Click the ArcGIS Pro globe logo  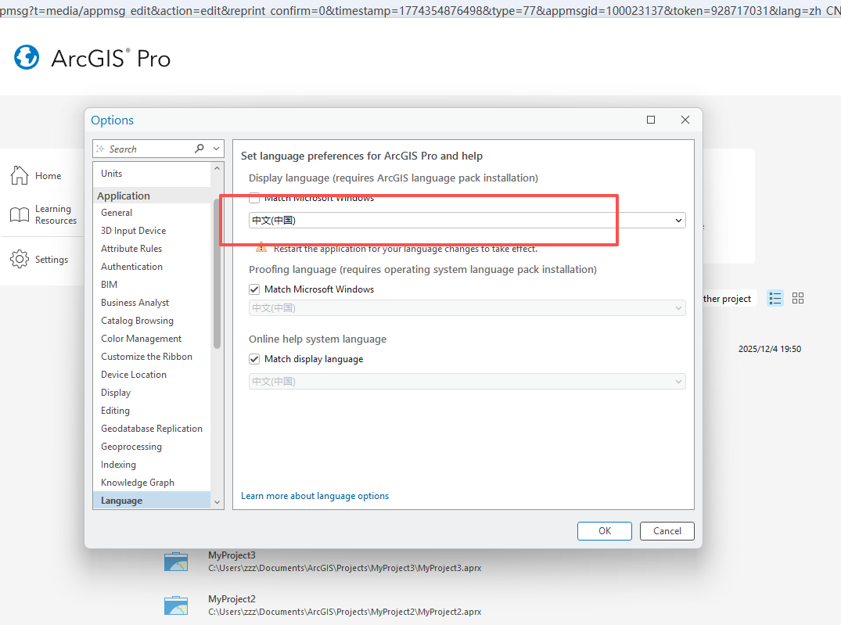click(x=27, y=58)
